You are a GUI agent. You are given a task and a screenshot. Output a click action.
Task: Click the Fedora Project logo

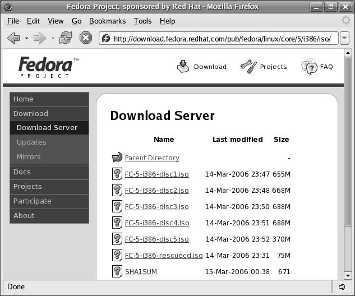click(x=48, y=67)
